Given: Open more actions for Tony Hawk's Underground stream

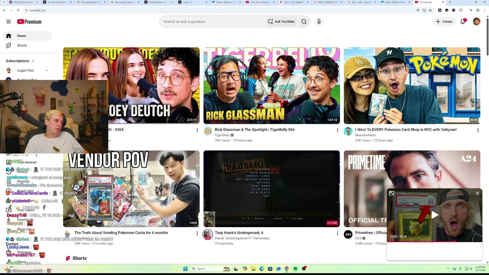Looking at the screenshot, I should pos(337,234).
